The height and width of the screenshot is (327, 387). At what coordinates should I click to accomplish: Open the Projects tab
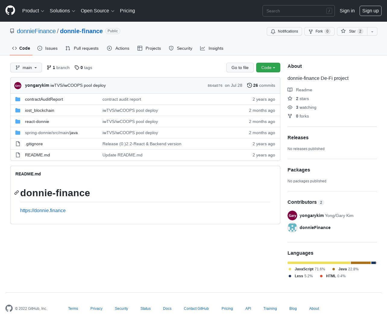coord(149,48)
